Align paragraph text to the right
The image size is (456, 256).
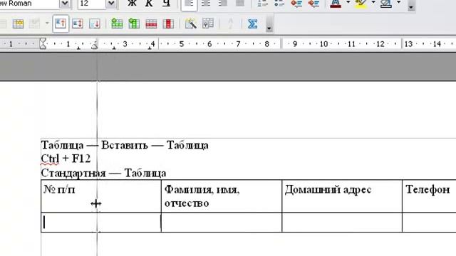223,4
